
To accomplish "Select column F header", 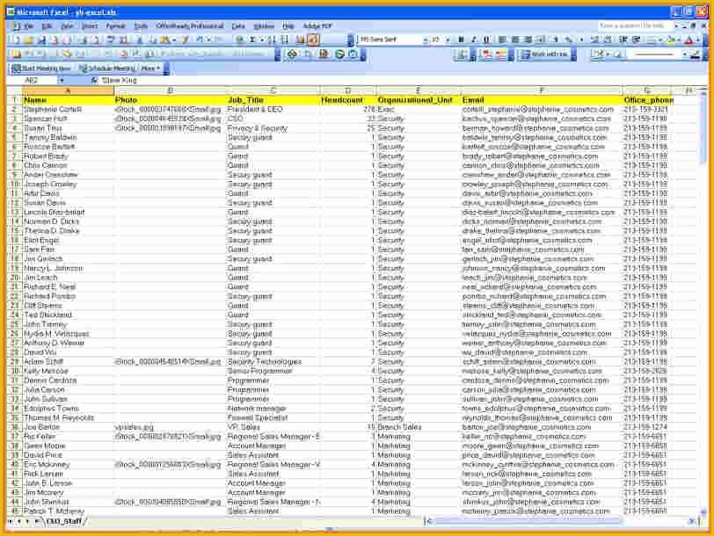I will 541,91.
